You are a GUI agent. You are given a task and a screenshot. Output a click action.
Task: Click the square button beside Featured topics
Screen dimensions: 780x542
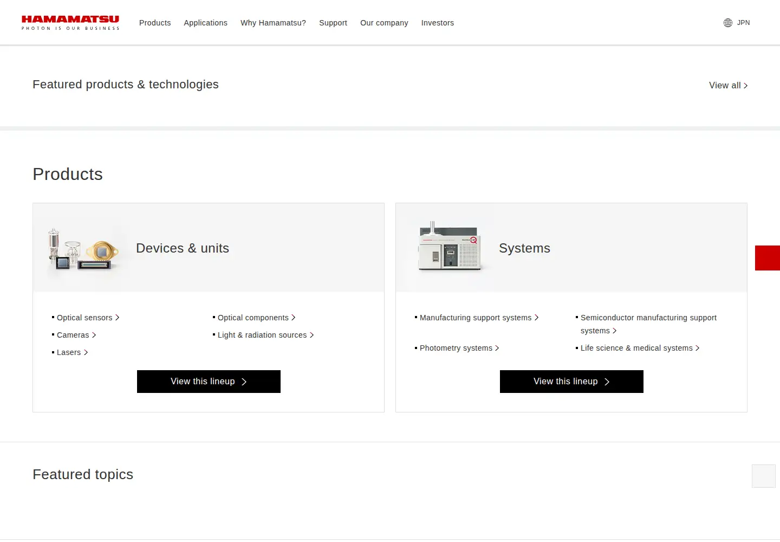[764, 476]
